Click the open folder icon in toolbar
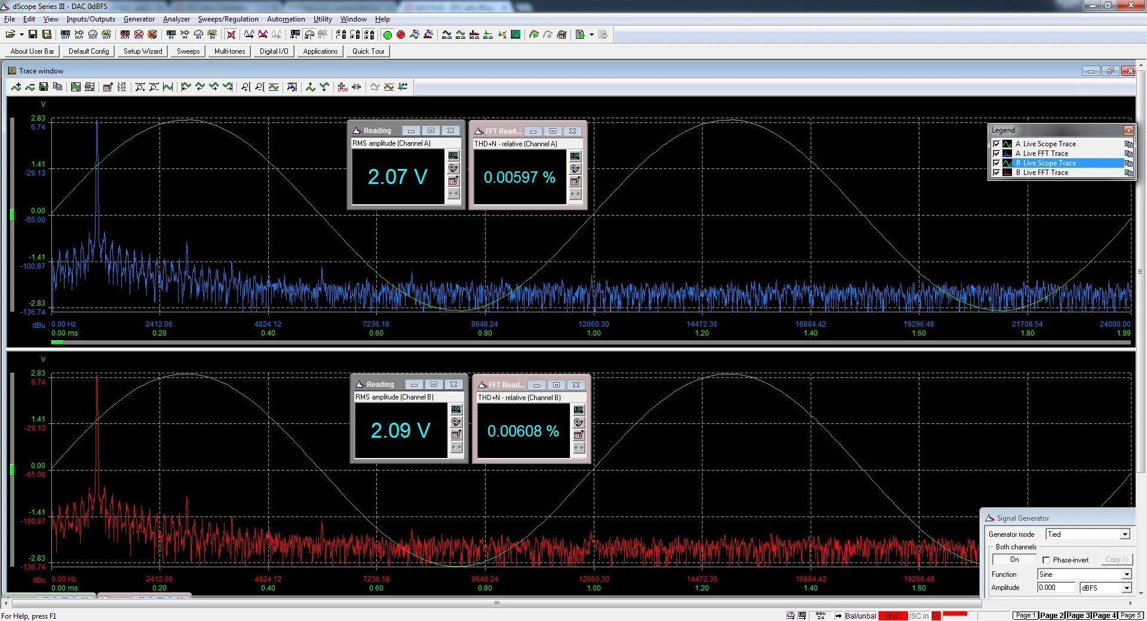The height and width of the screenshot is (621, 1147). click(10, 35)
